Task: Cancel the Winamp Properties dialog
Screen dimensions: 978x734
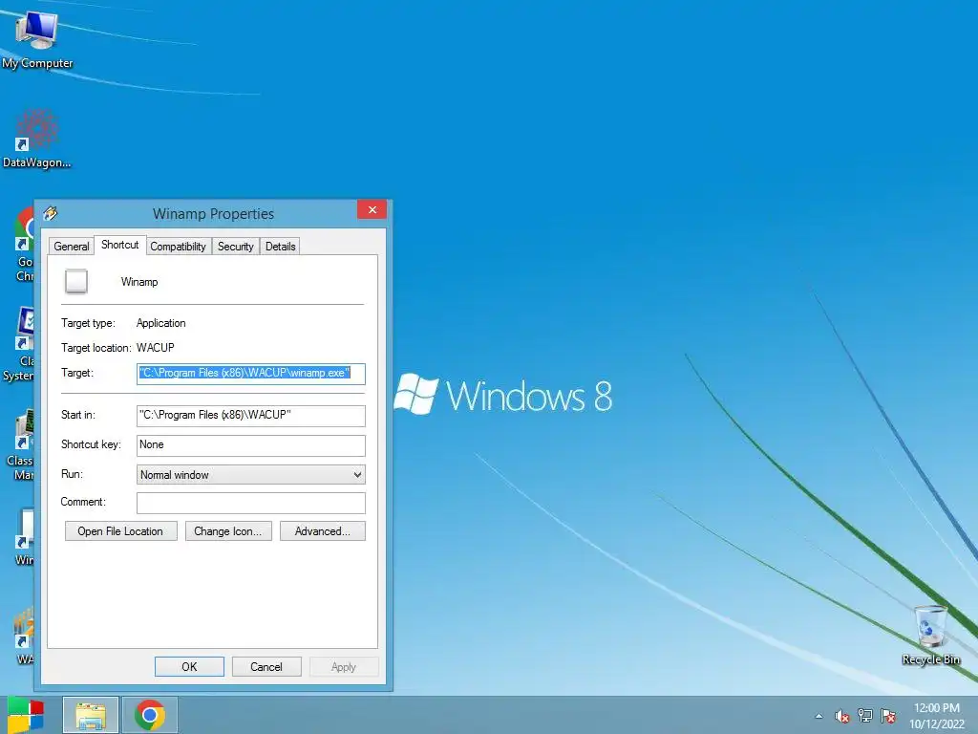Action: [266, 666]
